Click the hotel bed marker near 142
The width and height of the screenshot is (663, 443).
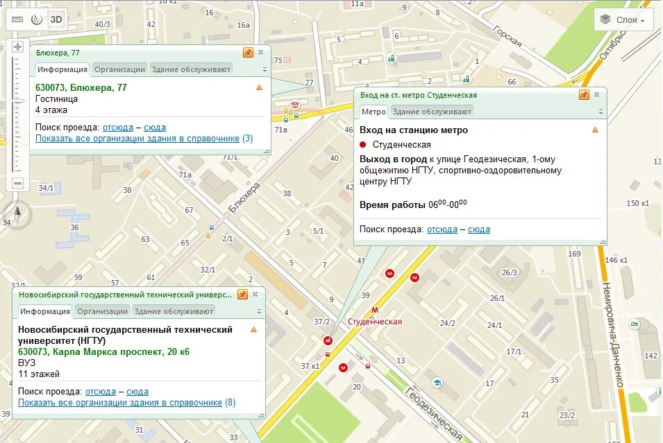[x=635, y=324]
